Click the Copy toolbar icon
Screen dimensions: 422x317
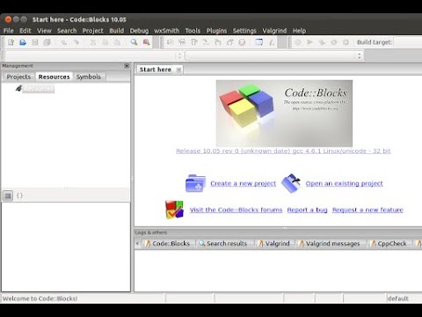(x=105, y=42)
